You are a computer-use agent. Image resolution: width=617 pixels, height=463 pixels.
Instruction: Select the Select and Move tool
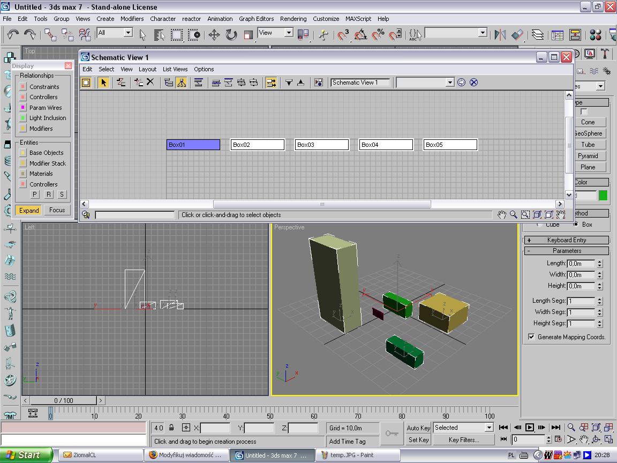click(x=214, y=35)
